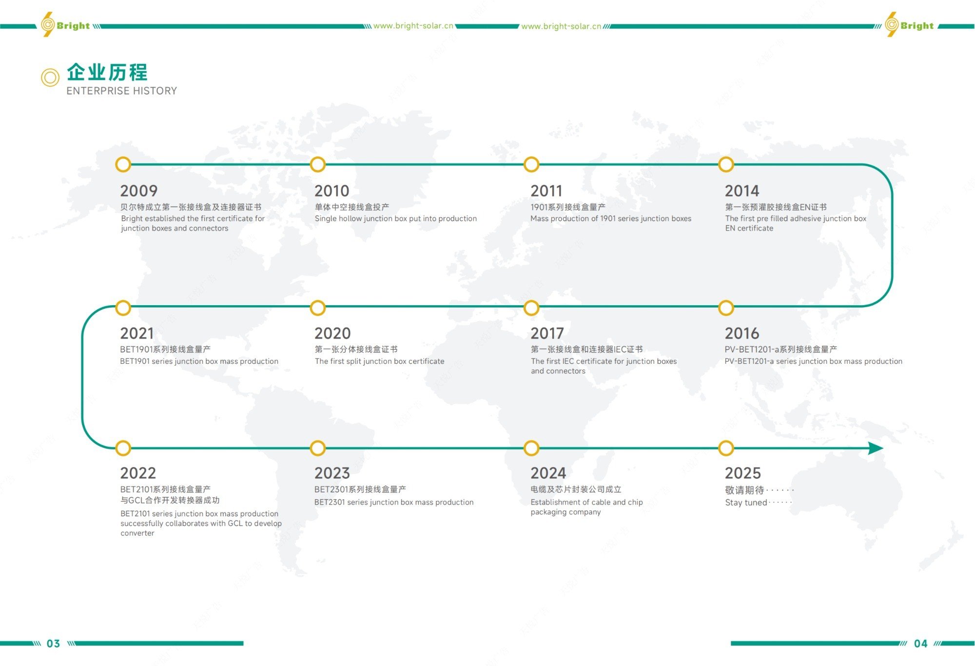Click 'Mass production of 1901 series junction boxes'

click(x=611, y=218)
